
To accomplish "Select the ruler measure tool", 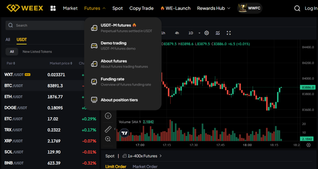I will pos(108,129).
